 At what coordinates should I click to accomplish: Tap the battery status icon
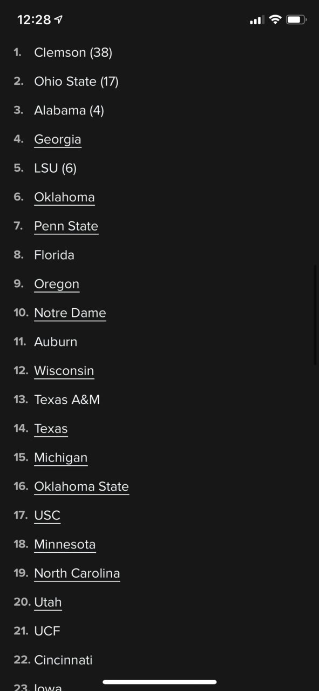click(296, 20)
